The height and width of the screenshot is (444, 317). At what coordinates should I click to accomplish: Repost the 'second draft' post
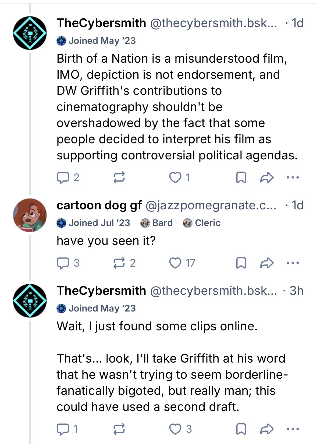[x=119, y=429]
